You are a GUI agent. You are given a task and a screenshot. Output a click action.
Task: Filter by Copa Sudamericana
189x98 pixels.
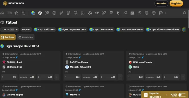[x=130, y=29]
